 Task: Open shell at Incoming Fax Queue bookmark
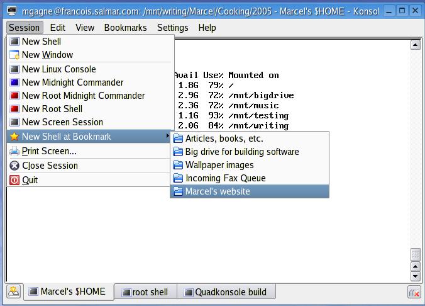point(250,178)
